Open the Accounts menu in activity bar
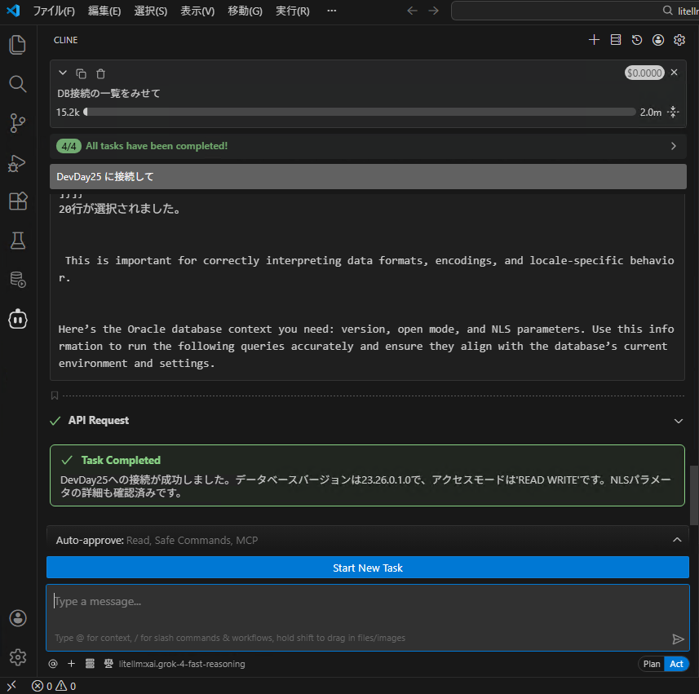The image size is (699, 694). pyautogui.click(x=17, y=618)
